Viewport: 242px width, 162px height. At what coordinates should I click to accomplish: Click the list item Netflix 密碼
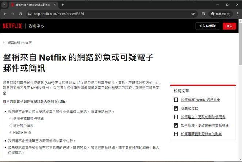pyautogui.click(x=22, y=132)
